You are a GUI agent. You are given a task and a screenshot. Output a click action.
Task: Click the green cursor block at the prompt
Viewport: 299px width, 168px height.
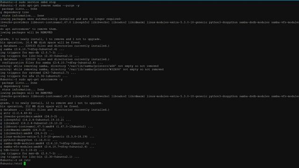coord(25,163)
